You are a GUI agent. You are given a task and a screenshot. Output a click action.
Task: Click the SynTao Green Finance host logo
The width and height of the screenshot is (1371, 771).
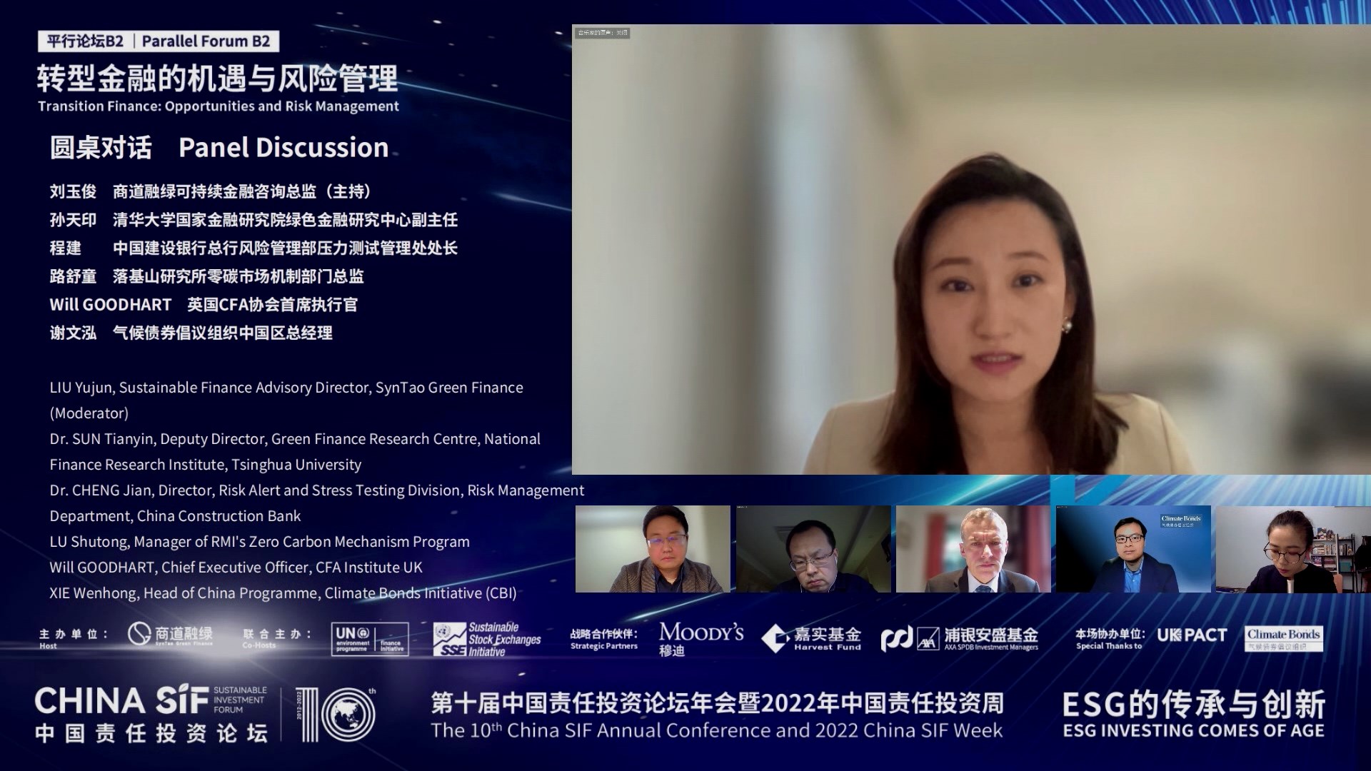pyautogui.click(x=170, y=635)
